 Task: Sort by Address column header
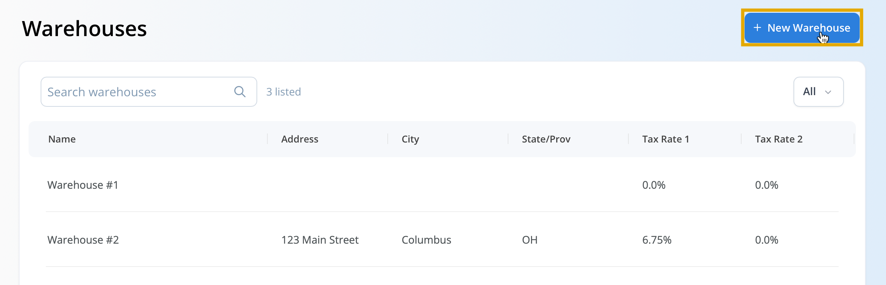point(300,139)
